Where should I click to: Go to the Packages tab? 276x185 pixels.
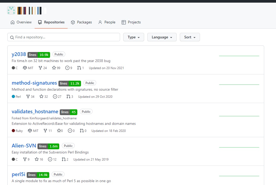(x=81, y=22)
